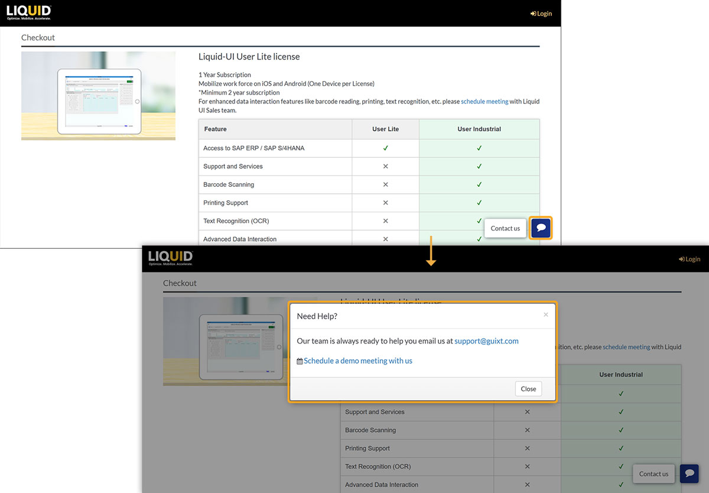709x493 pixels.
Task: Click Minimum 2 year subscription note
Action: [239, 93]
